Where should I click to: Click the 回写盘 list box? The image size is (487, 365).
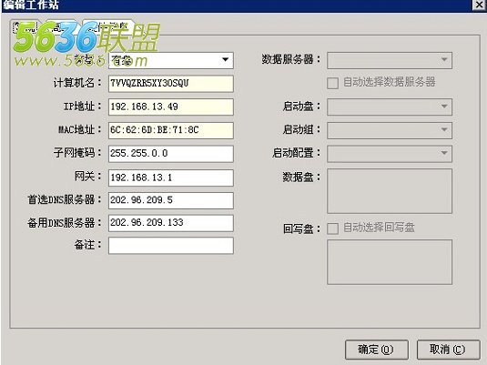point(390,262)
